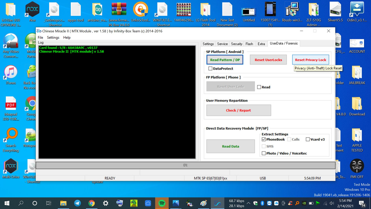The height and width of the screenshot is (209, 371).
Task: Open the Download folder on desktop
Action: pos(357,106)
